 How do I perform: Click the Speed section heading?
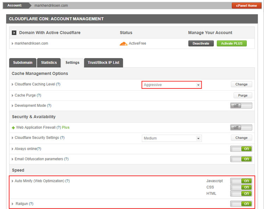tap(18, 170)
